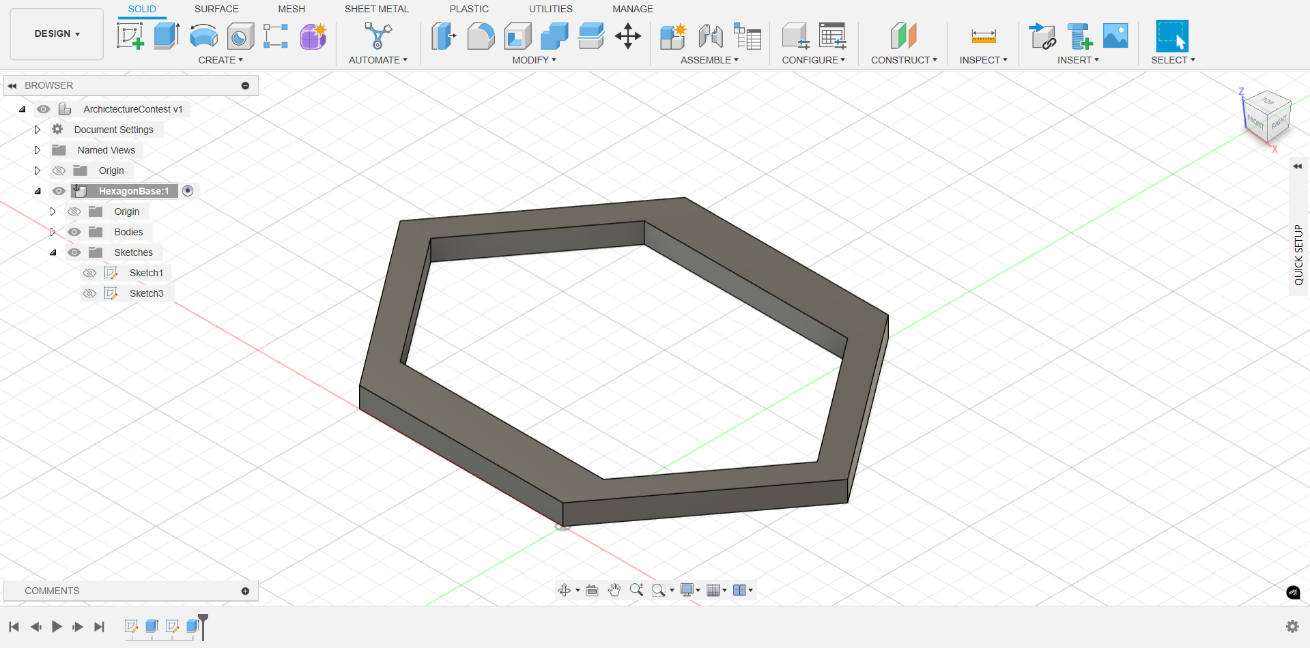The height and width of the screenshot is (648, 1310).
Task: Open the ASSEMBLE menu
Action: 709,60
